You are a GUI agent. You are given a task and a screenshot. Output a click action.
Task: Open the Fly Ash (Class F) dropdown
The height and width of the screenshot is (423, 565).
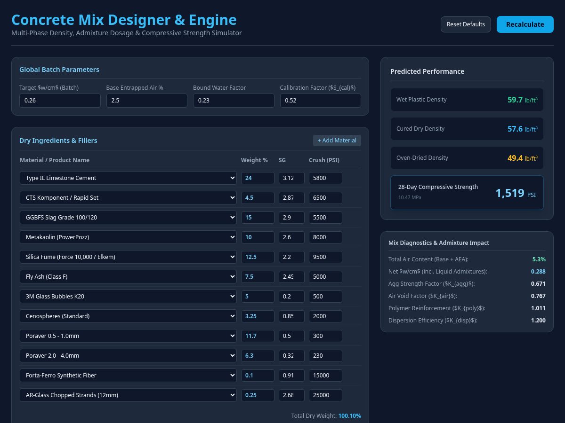128,277
